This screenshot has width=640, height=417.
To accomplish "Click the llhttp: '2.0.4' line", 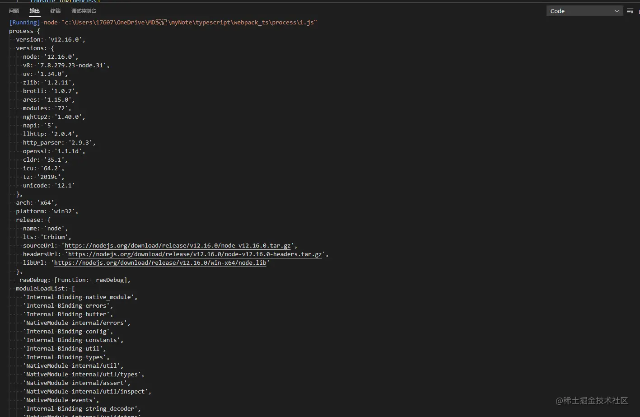I will point(51,134).
